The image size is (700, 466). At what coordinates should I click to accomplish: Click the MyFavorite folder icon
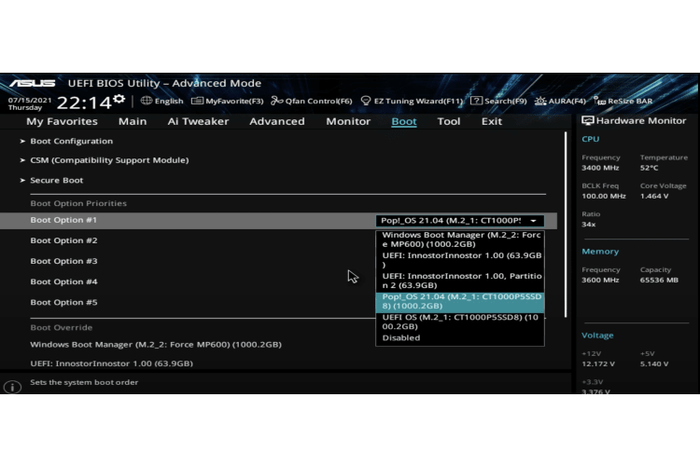point(197,101)
